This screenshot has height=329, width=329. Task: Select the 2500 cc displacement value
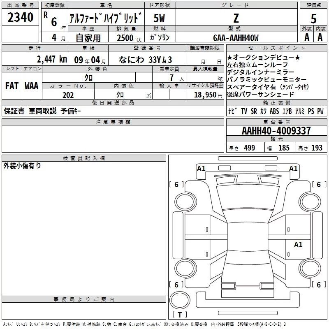(126, 38)
